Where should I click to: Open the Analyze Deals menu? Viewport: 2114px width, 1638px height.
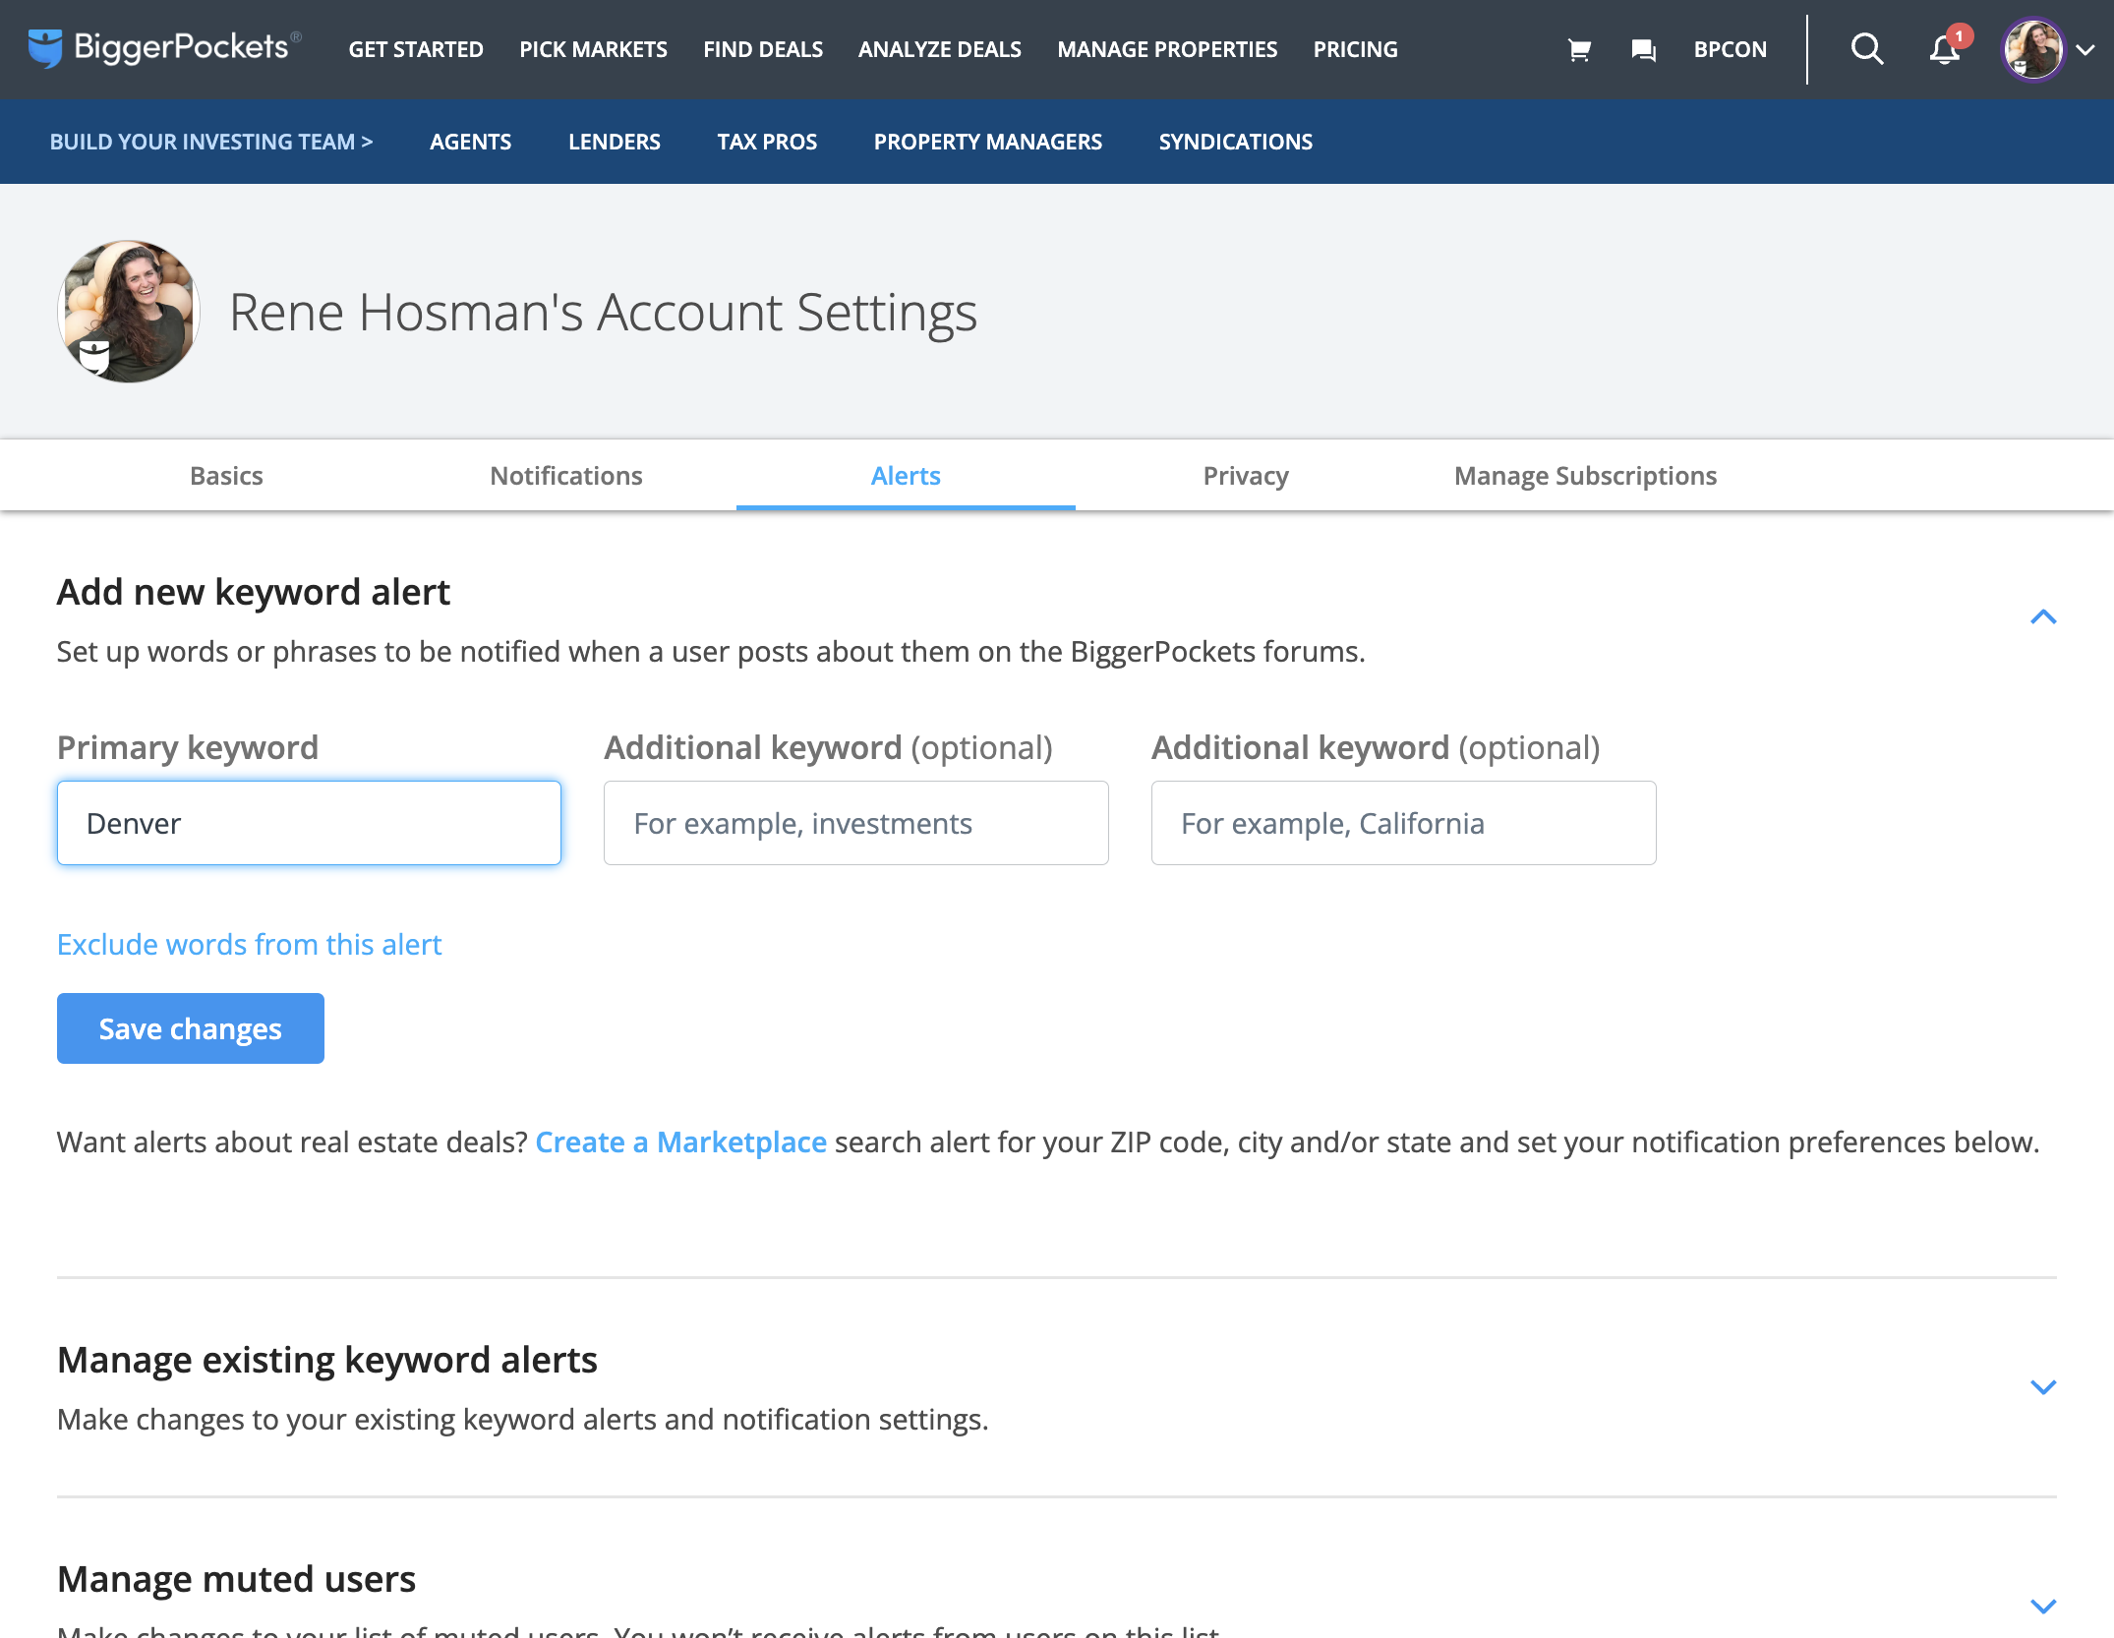(x=939, y=49)
